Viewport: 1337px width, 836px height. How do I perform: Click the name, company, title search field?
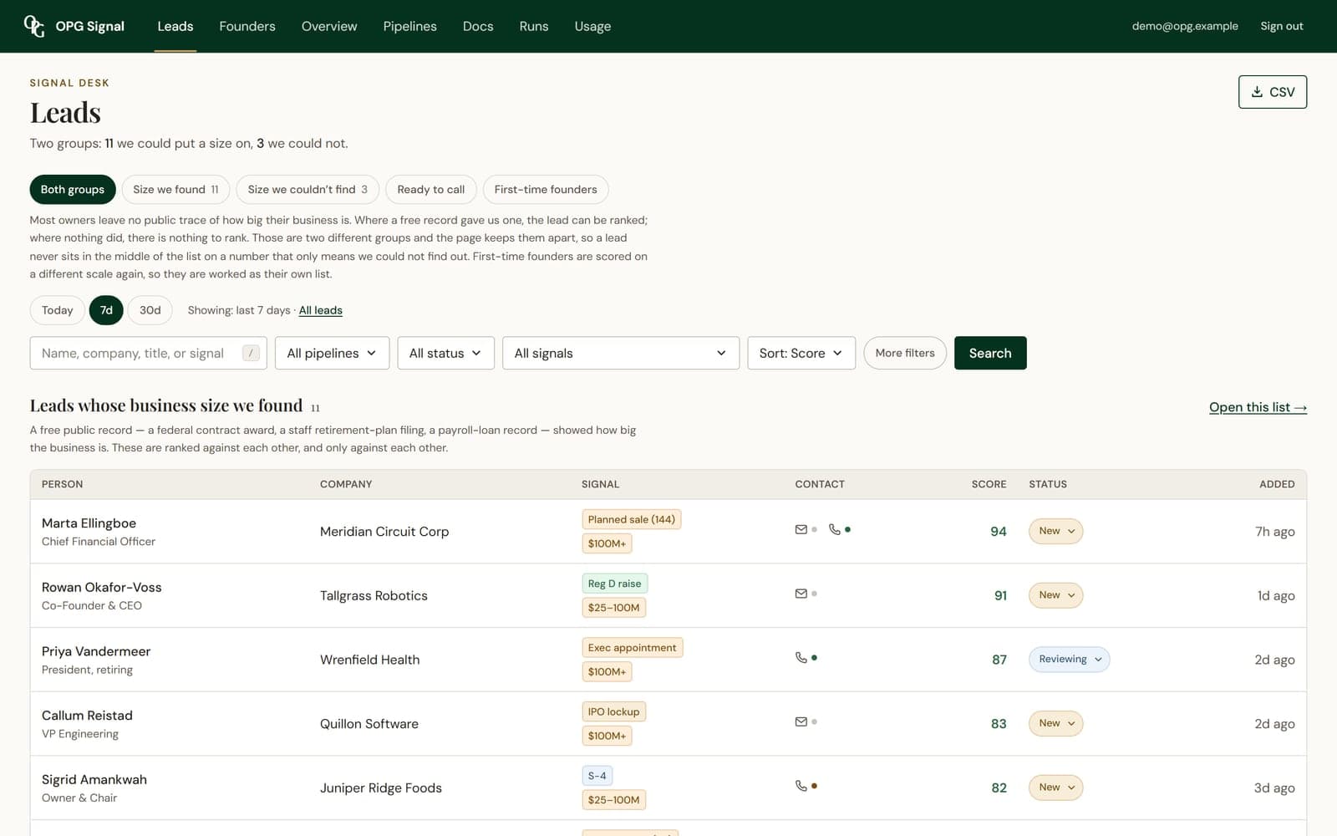point(149,353)
